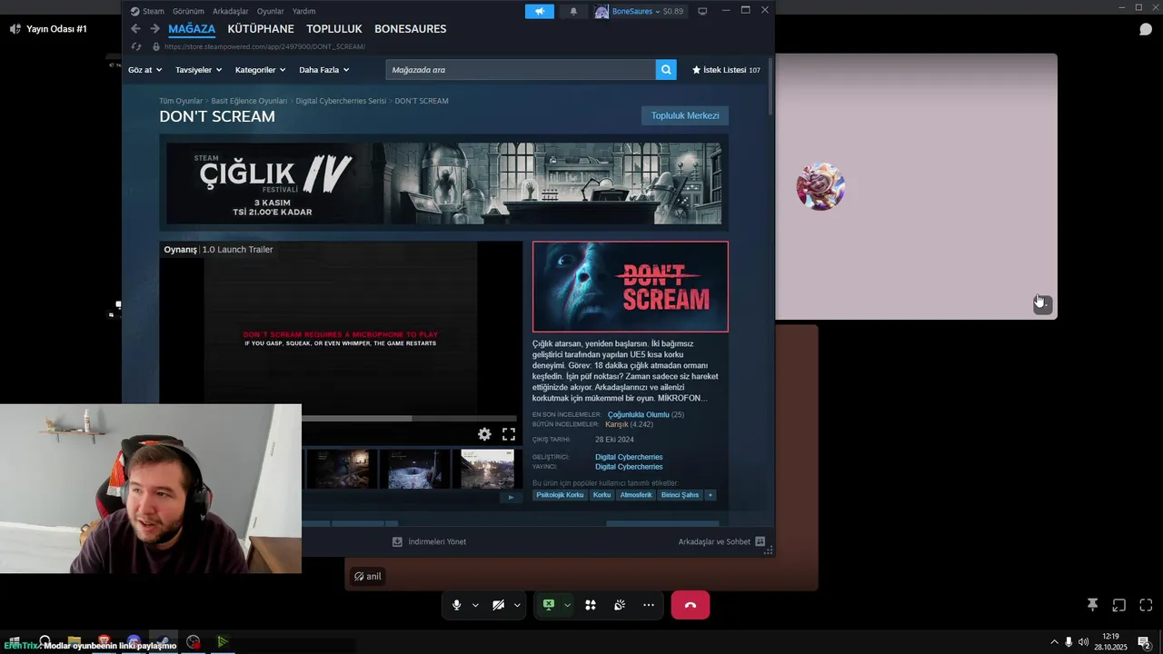This screenshot has height=654, width=1163.
Task: Expand the Daha Fazla dropdown
Action: (x=324, y=70)
